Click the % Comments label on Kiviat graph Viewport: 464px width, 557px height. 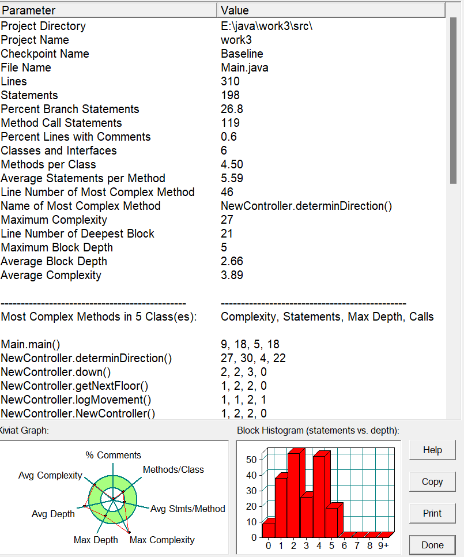(x=113, y=455)
